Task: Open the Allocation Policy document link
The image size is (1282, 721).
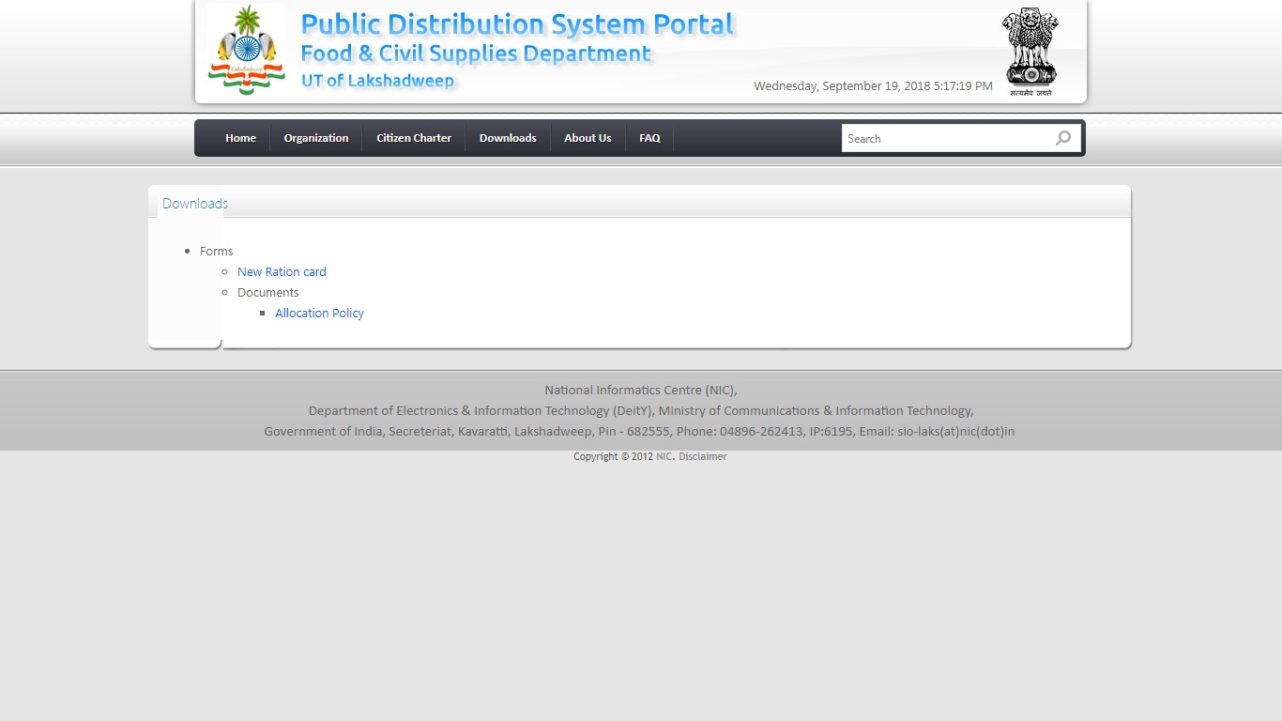Action: click(319, 313)
